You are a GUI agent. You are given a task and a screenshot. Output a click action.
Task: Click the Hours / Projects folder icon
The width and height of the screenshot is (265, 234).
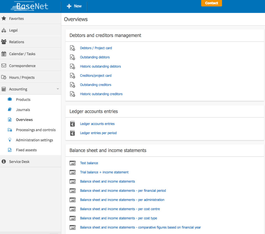point(4,78)
